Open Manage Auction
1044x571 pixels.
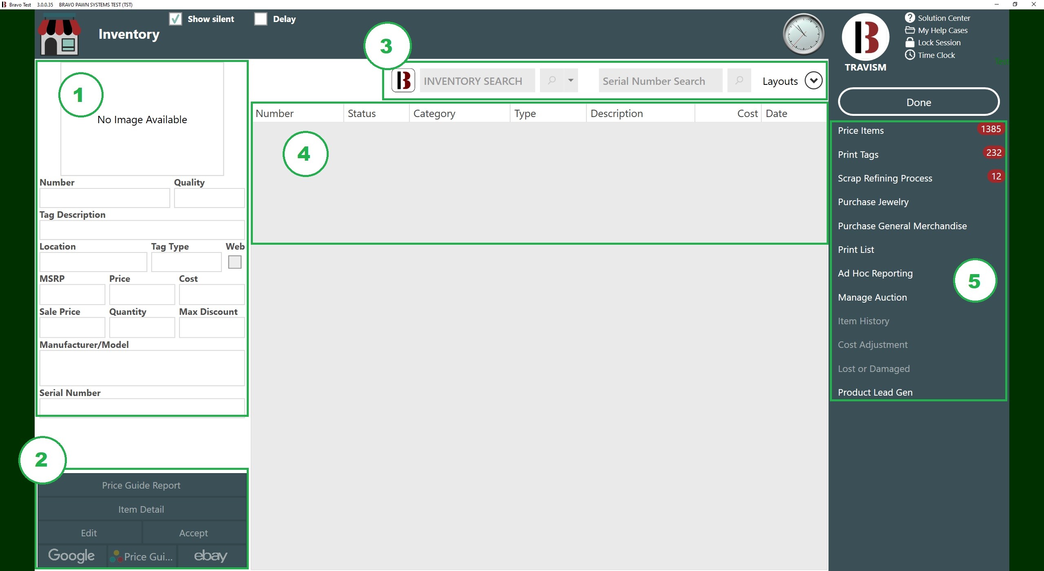872,297
